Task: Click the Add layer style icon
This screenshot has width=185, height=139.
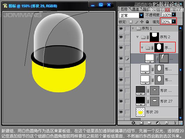Action: tap(134, 122)
